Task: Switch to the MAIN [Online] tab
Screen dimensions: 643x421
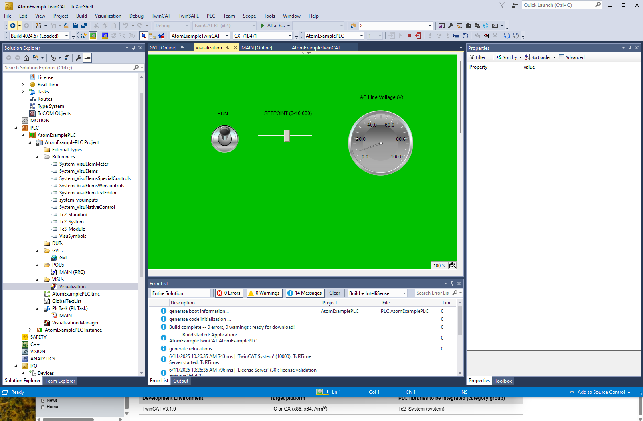Action: (x=257, y=48)
